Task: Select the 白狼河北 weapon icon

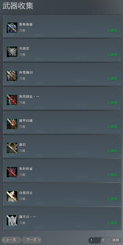Action: pyautogui.click(x=12, y=196)
